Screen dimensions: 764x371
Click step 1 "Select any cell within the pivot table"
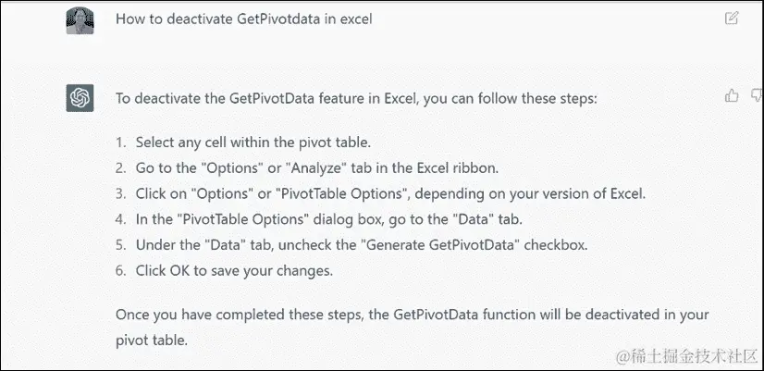click(x=253, y=142)
